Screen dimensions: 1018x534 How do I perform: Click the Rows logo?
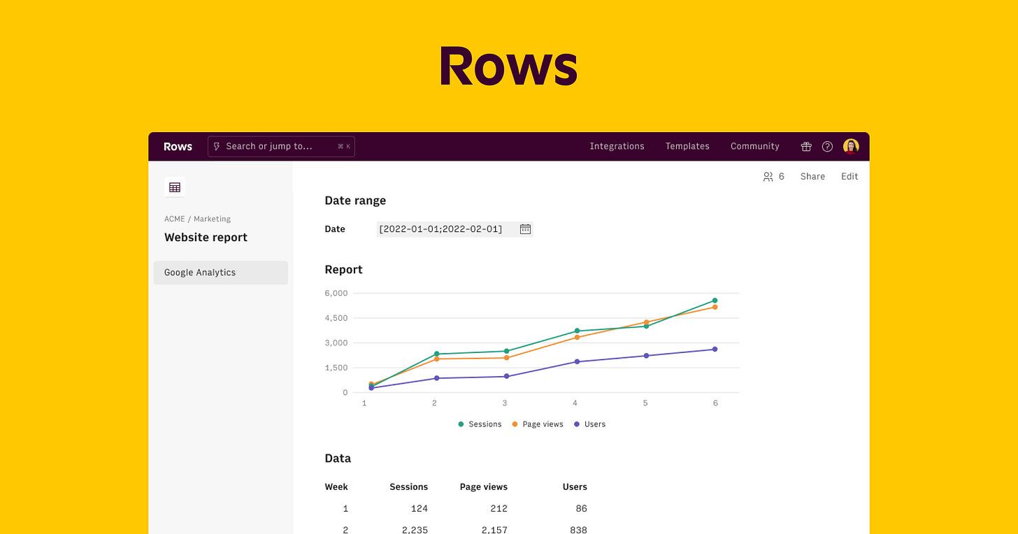(177, 146)
